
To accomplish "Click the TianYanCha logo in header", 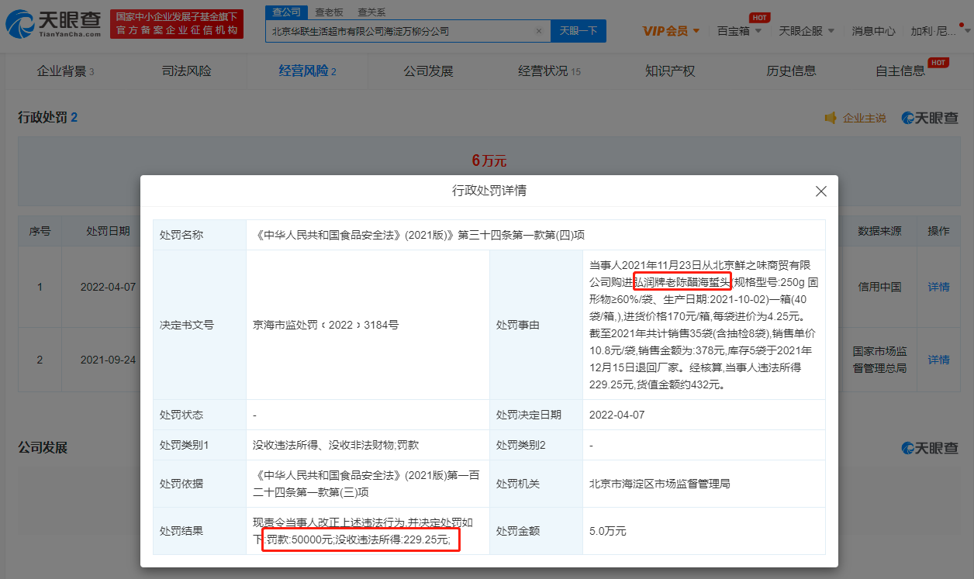I will [x=54, y=24].
